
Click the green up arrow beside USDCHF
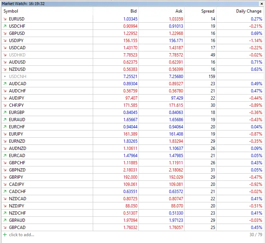5,26
